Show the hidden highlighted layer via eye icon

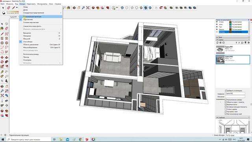[x=217, y=32]
